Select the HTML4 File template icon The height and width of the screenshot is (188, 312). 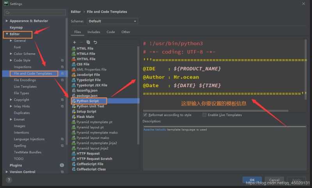74,54
